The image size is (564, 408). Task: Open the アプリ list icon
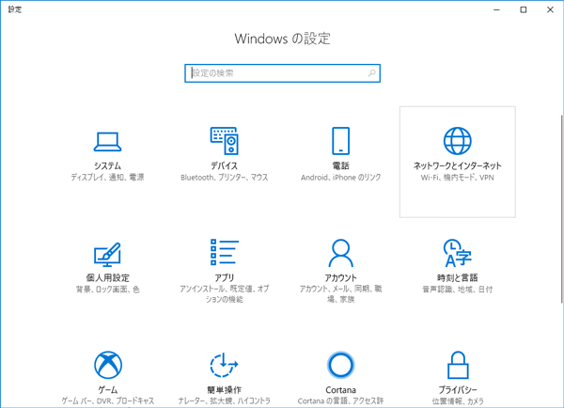click(x=224, y=252)
